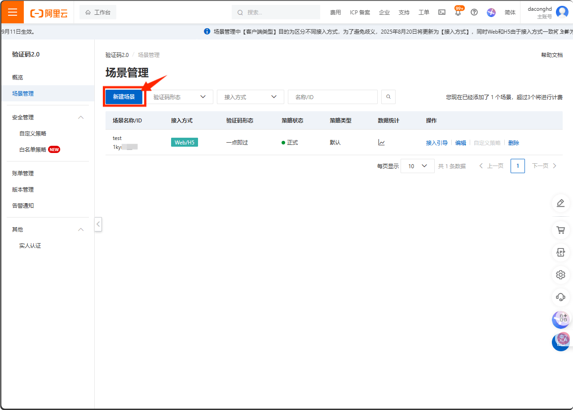This screenshot has width=573, height=410.
Task: Open the settings gear icon on right edge
Action: 560,275
